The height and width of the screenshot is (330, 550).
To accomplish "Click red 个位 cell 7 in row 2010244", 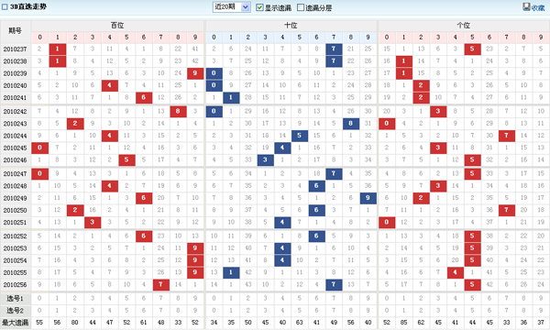I will coord(507,136).
